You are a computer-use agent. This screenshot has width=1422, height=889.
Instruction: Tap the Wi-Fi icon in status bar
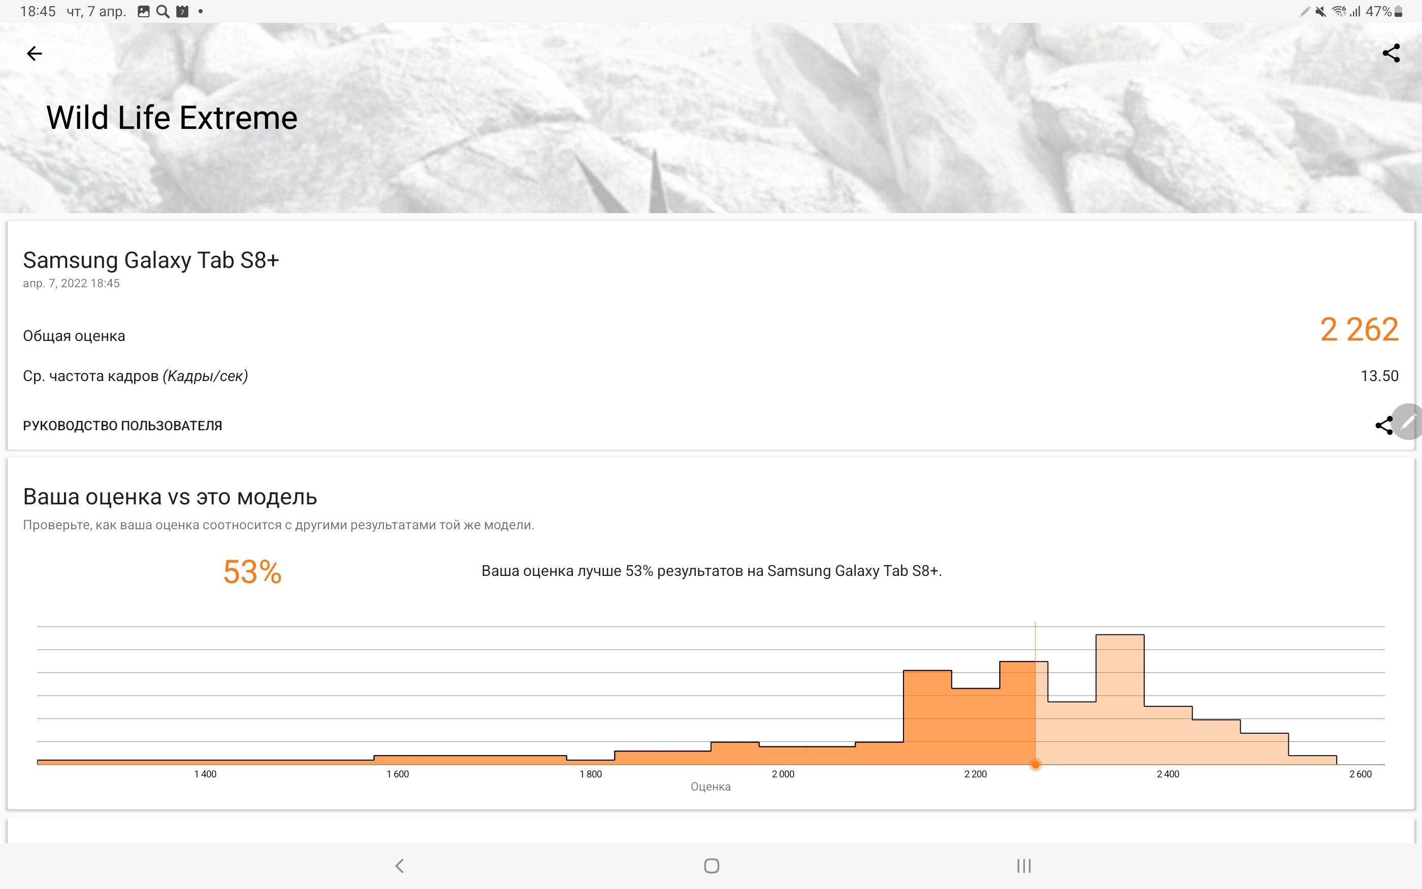[x=1338, y=11]
